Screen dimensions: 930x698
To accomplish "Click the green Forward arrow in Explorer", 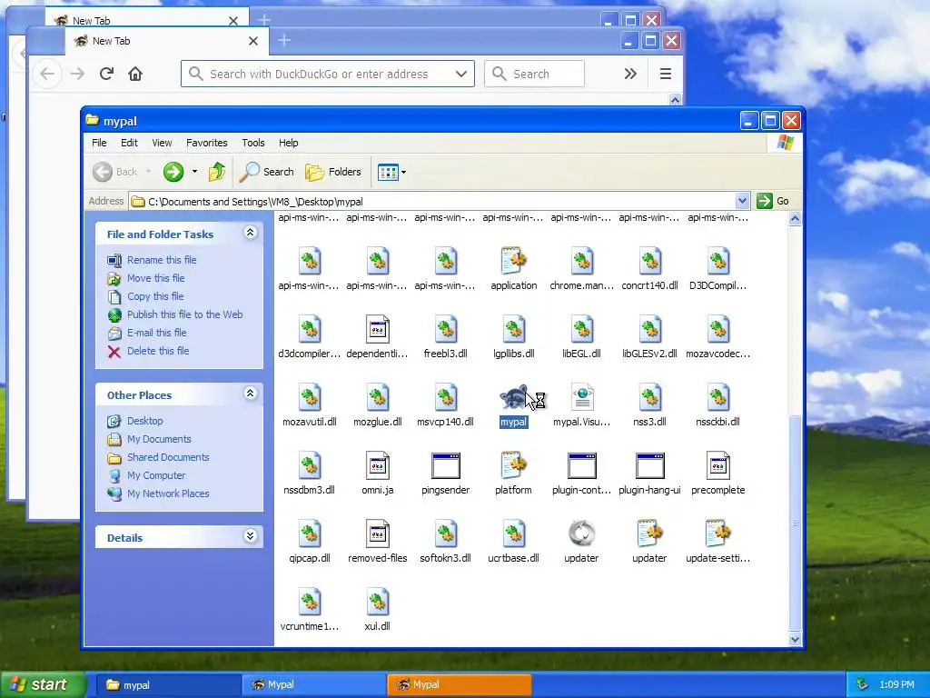I will tap(173, 172).
